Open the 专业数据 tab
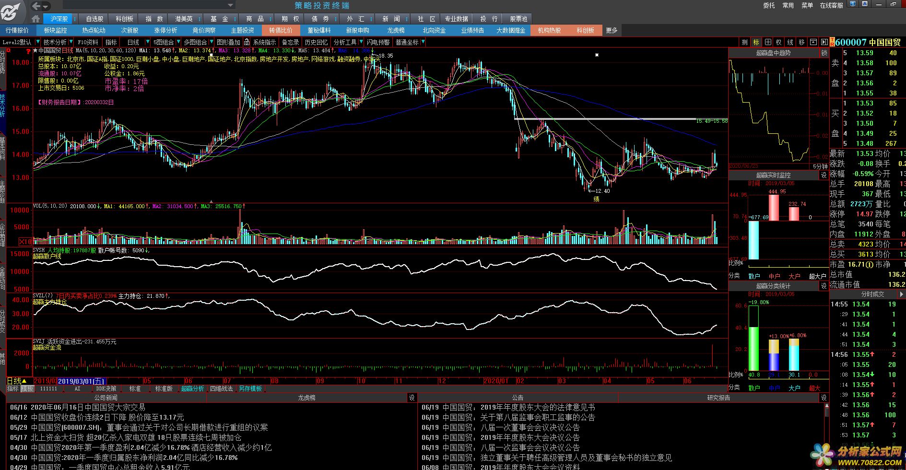Screen dimensions: 906x470 pyautogui.click(x=456, y=19)
